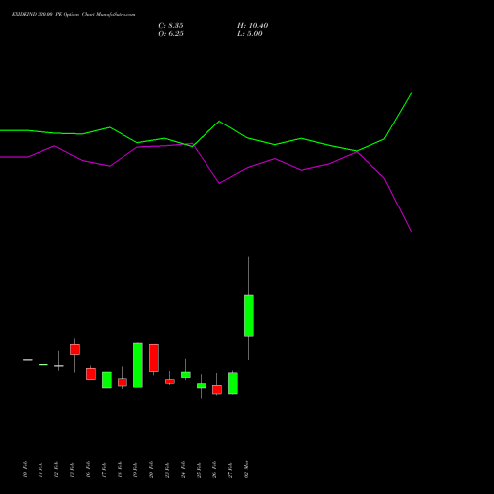494x494 pixels.
Task: Select the low value L: 5.00
Action: coord(250,34)
